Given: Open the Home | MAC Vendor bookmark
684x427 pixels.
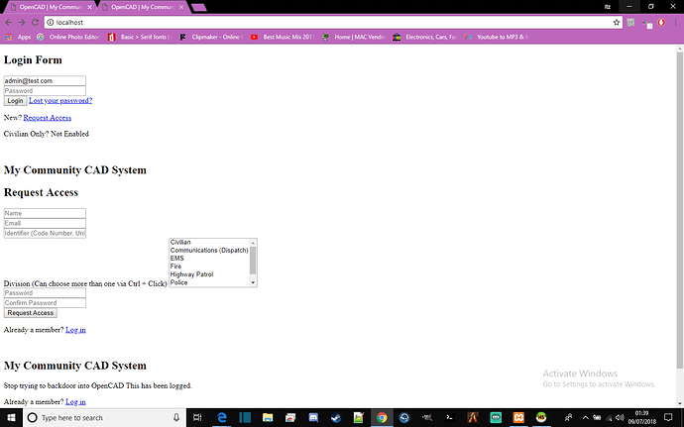Looking at the screenshot, I should tap(354, 37).
